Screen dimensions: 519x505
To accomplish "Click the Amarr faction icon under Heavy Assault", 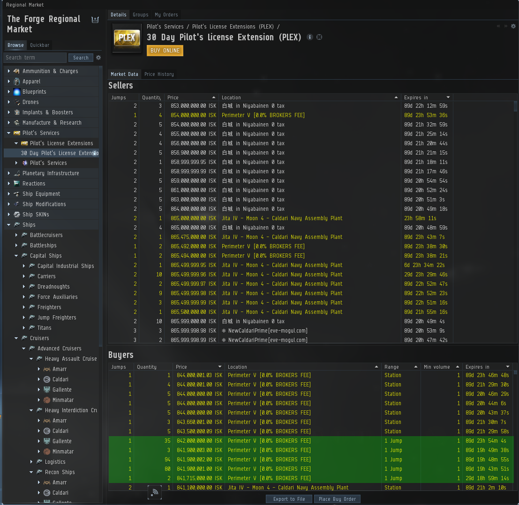I will click(x=47, y=369).
